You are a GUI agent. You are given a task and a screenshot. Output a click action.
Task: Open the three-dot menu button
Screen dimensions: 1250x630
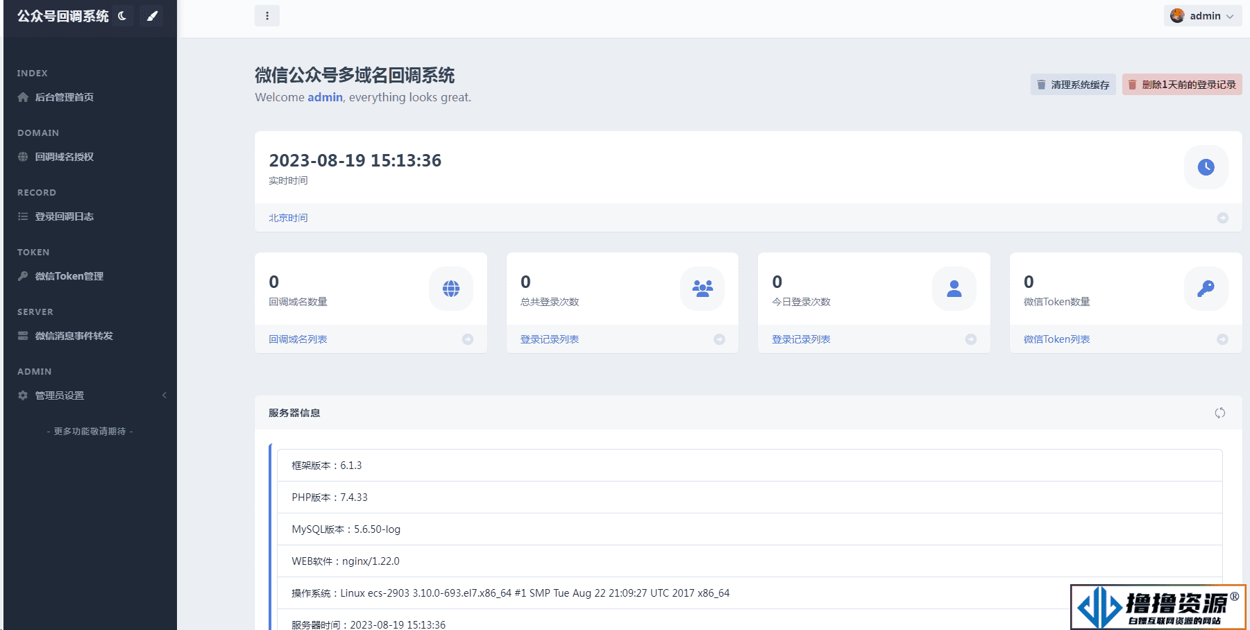[x=267, y=16]
